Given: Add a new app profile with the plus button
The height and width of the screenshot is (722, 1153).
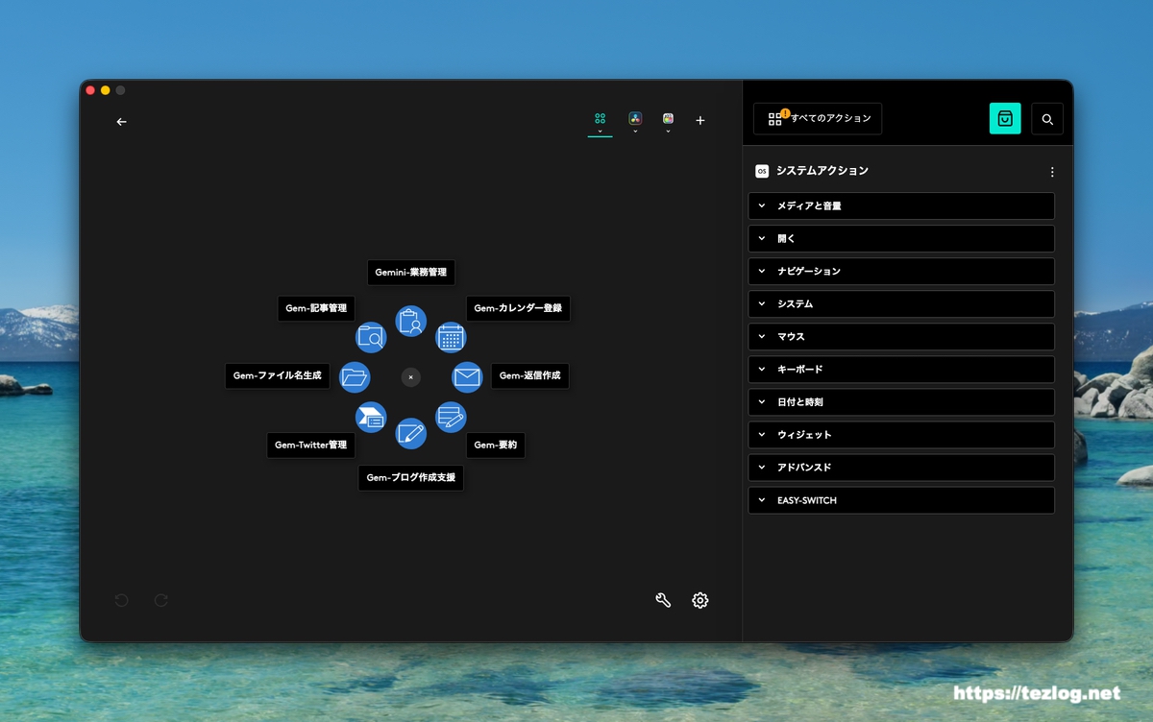Looking at the screenshot, I should pos(699,120).
